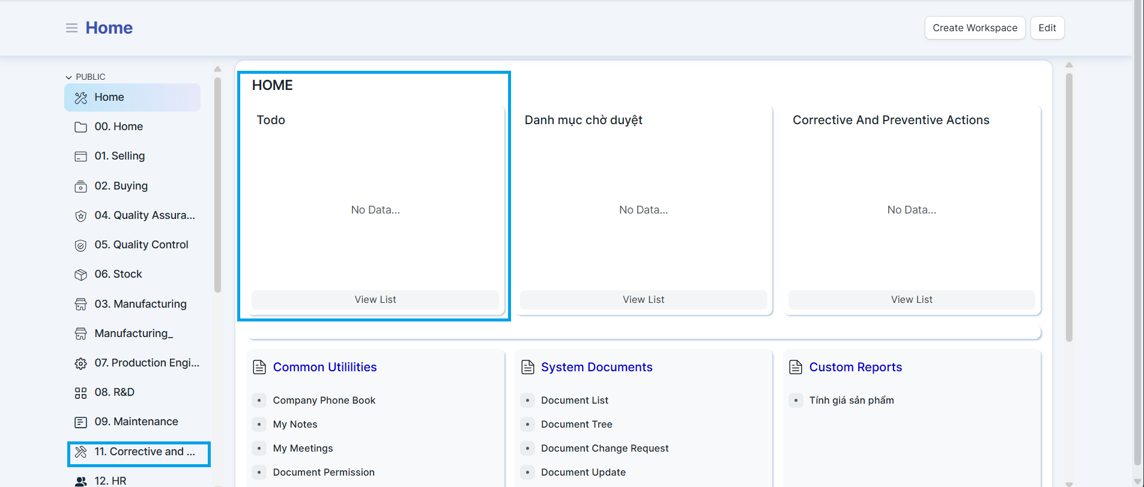Click the Quality Control shield icon
The width and height of the screenshot is (1144, 487).
point(80,245)
